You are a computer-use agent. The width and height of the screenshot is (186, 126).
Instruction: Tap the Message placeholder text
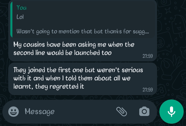point(40,112)
